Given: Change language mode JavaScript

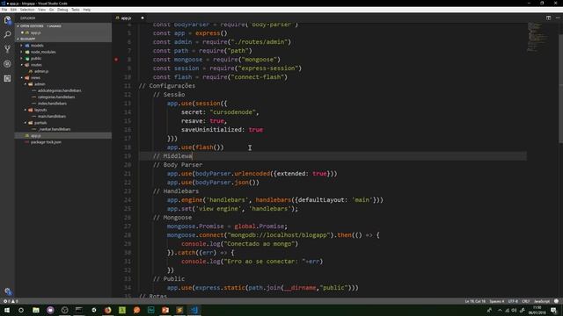Looking at the screenshot, I should click(542, 301).
